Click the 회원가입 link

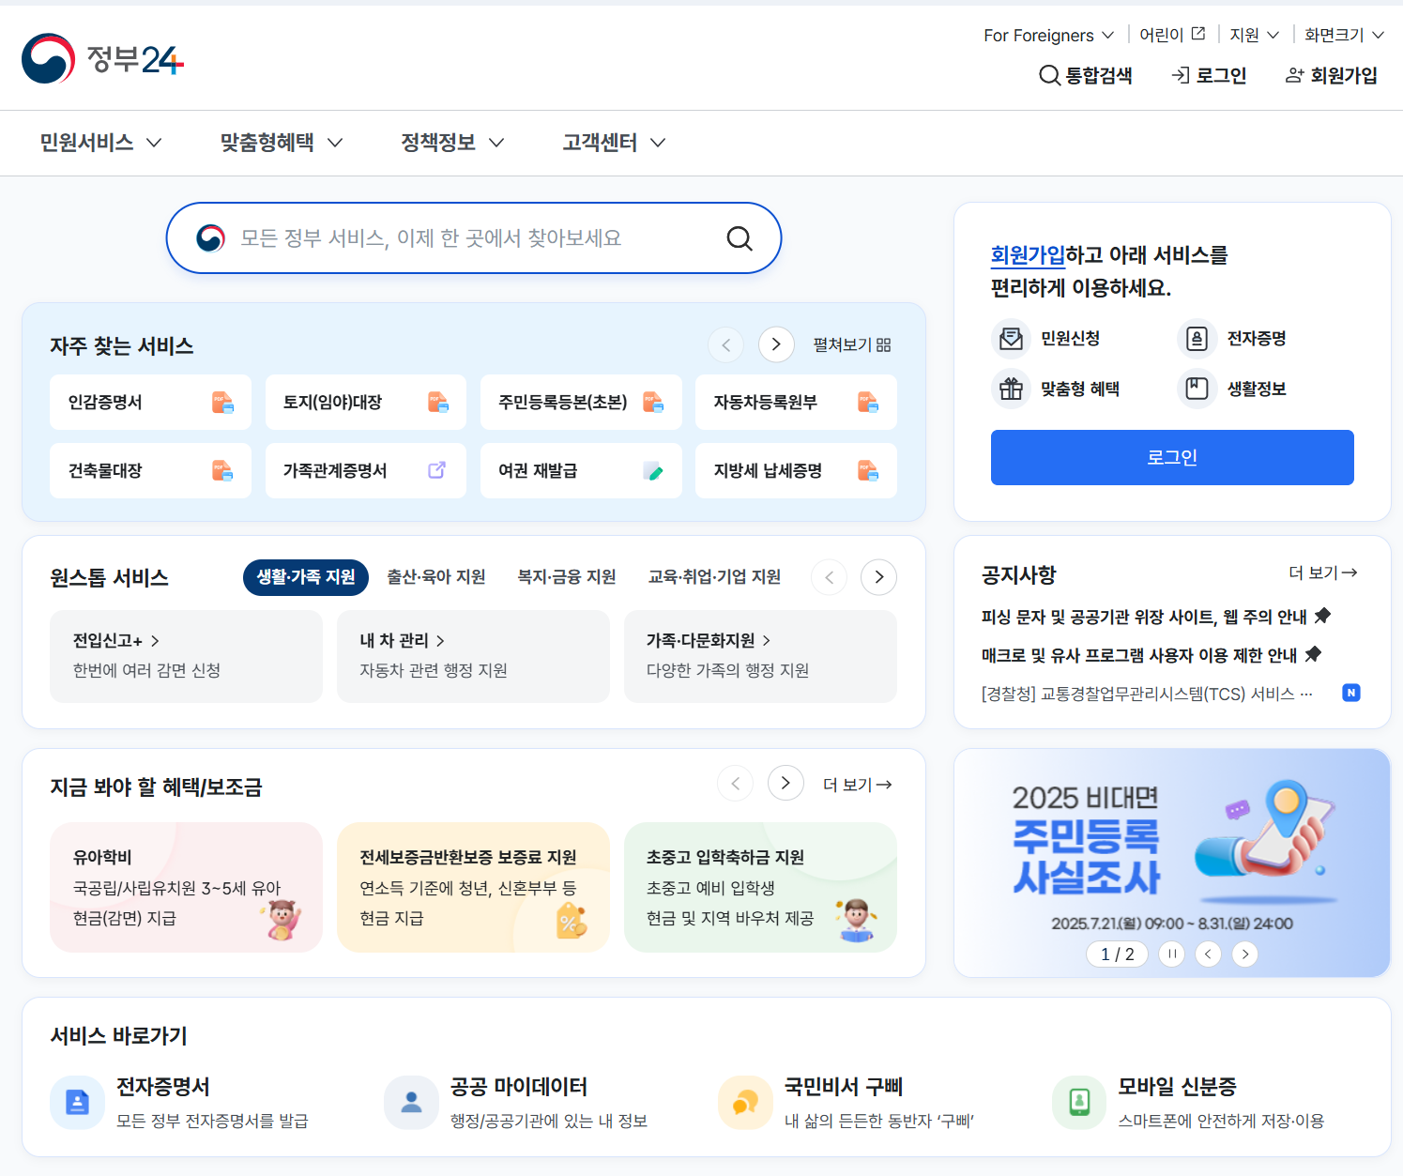[1331, 75]
